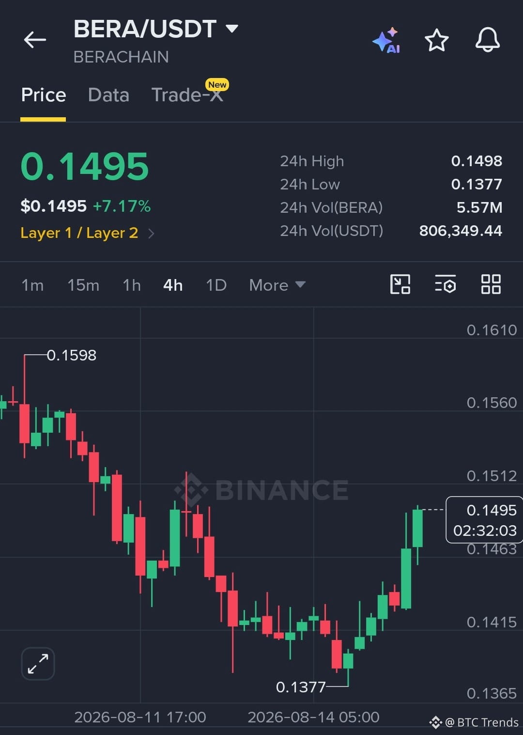Tap the 24h Vol(USDT) value 806,349.44

(461, 231)
